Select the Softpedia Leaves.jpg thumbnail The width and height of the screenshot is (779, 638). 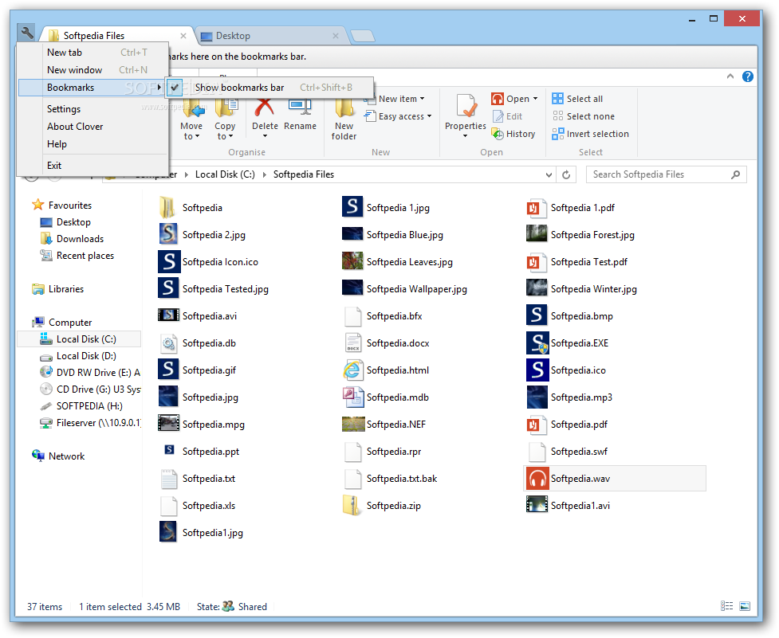(x=352, y=261)
